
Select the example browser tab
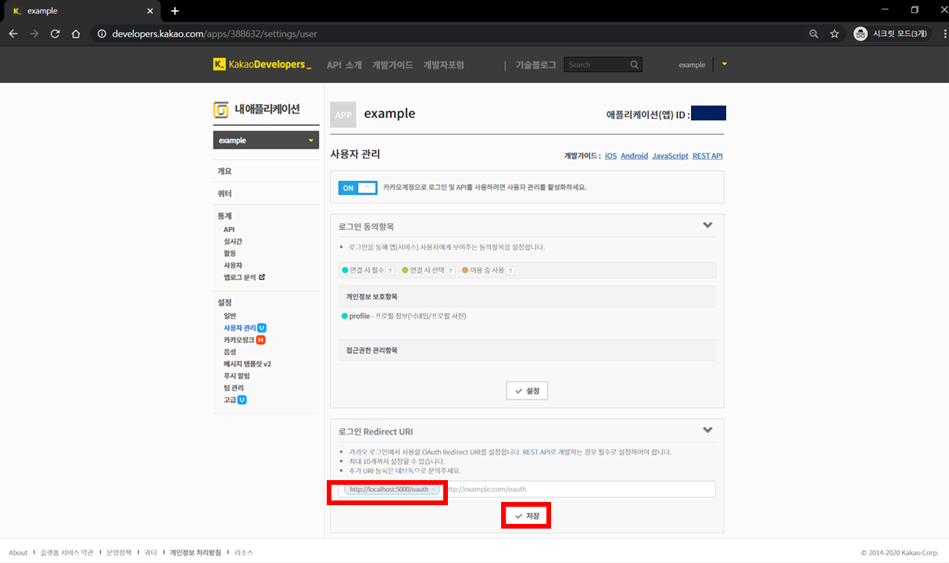pos(82,11)
